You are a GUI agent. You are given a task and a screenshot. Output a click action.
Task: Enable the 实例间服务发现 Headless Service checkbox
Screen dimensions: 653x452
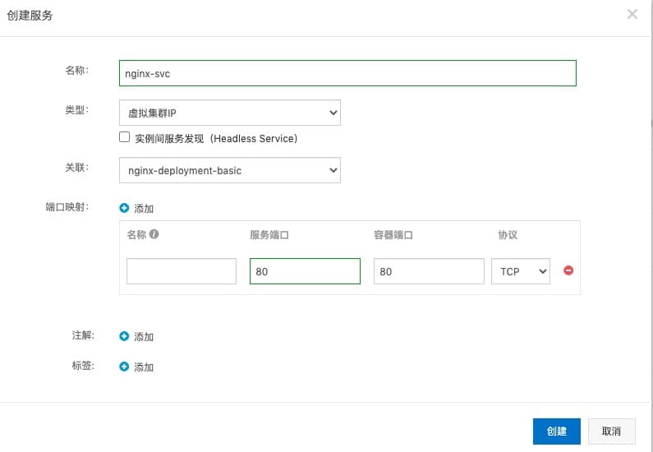point(125,138)
